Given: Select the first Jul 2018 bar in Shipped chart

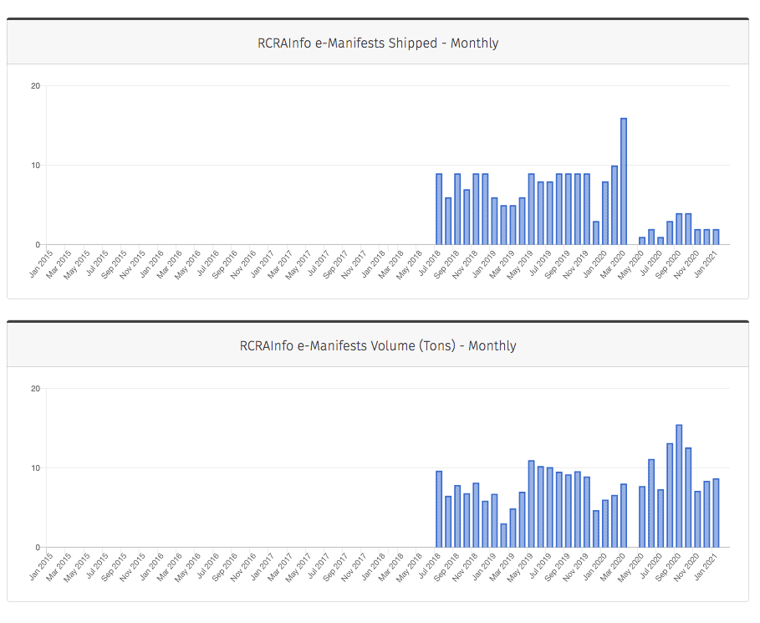Looking at the screenshot, I should tap(439, 209).
